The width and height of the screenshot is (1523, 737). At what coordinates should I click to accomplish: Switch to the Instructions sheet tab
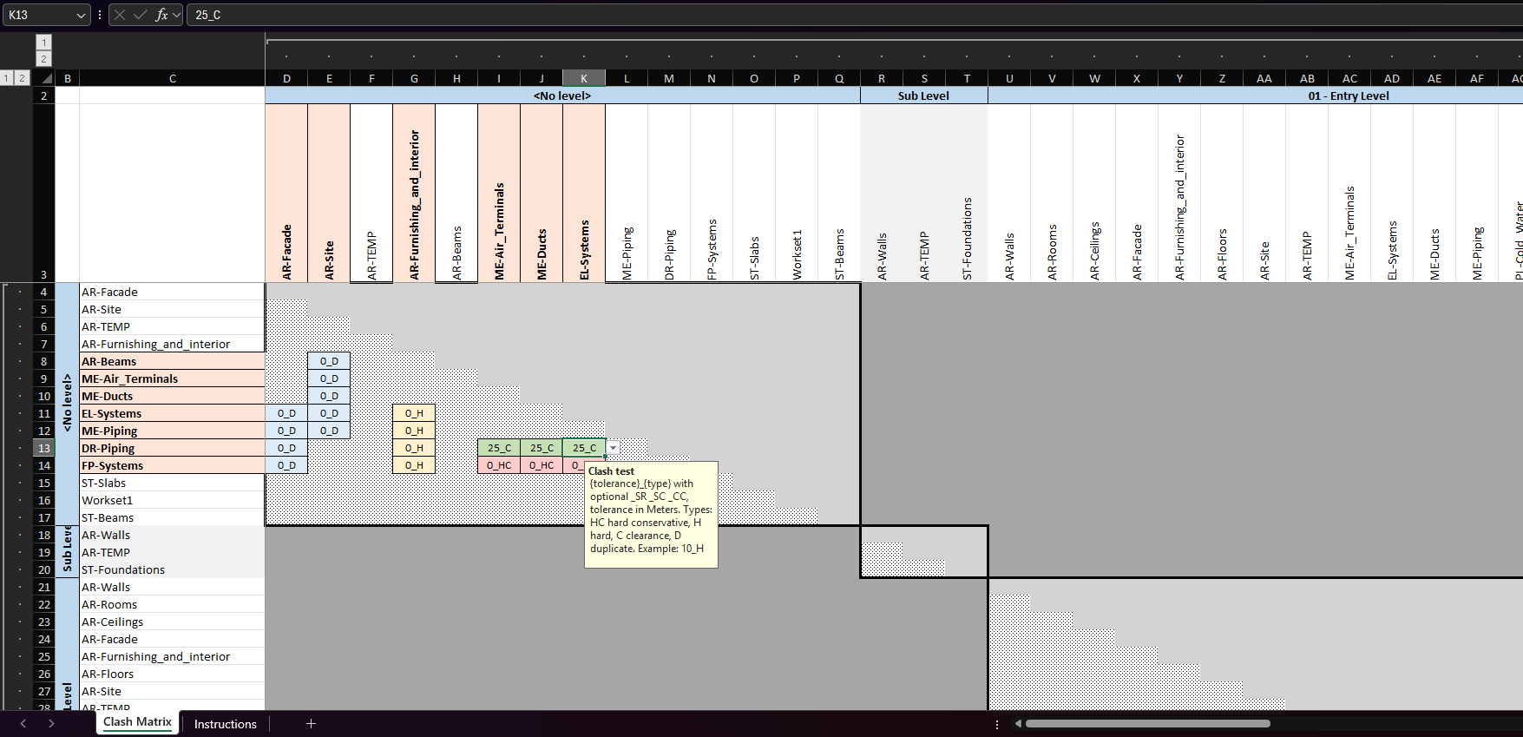226,724
